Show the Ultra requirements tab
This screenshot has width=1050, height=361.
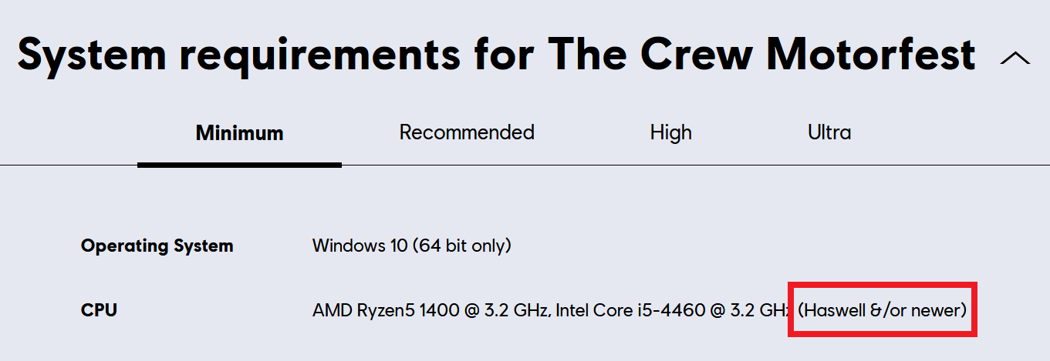tap(829, 132)
